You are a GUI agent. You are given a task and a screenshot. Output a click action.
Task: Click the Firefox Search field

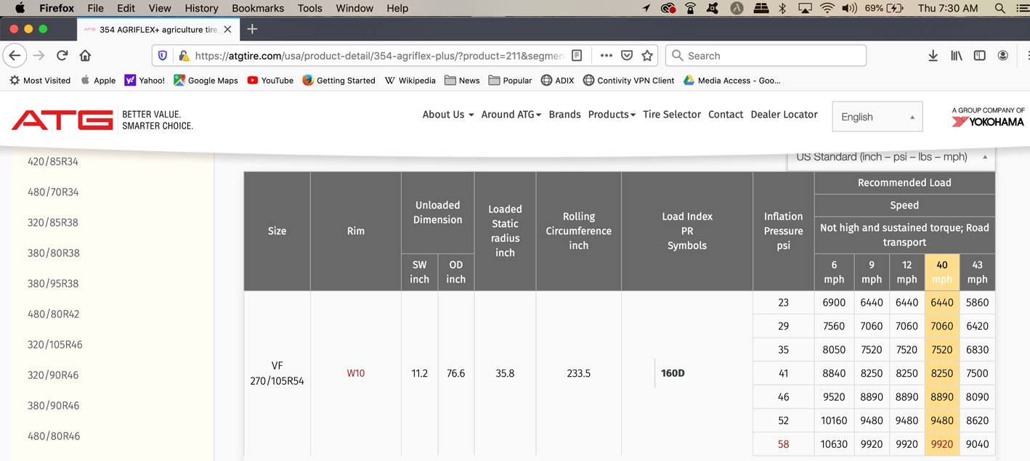click(766, 56)
